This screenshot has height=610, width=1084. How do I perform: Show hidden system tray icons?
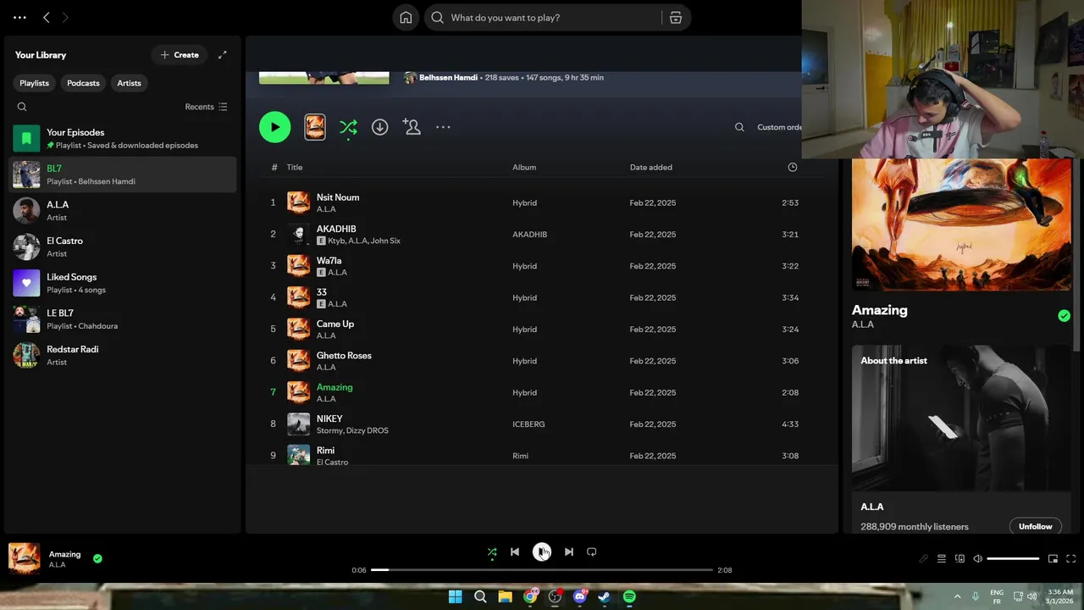tap(957, 596)
